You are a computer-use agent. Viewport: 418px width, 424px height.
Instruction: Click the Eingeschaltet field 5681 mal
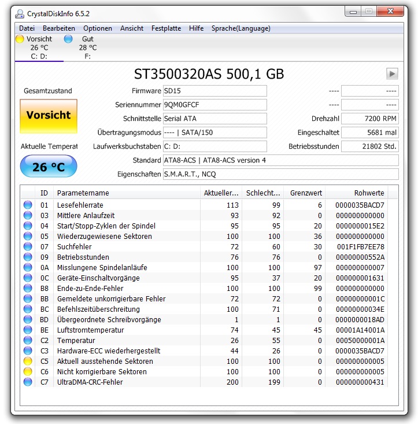[370, 132]
